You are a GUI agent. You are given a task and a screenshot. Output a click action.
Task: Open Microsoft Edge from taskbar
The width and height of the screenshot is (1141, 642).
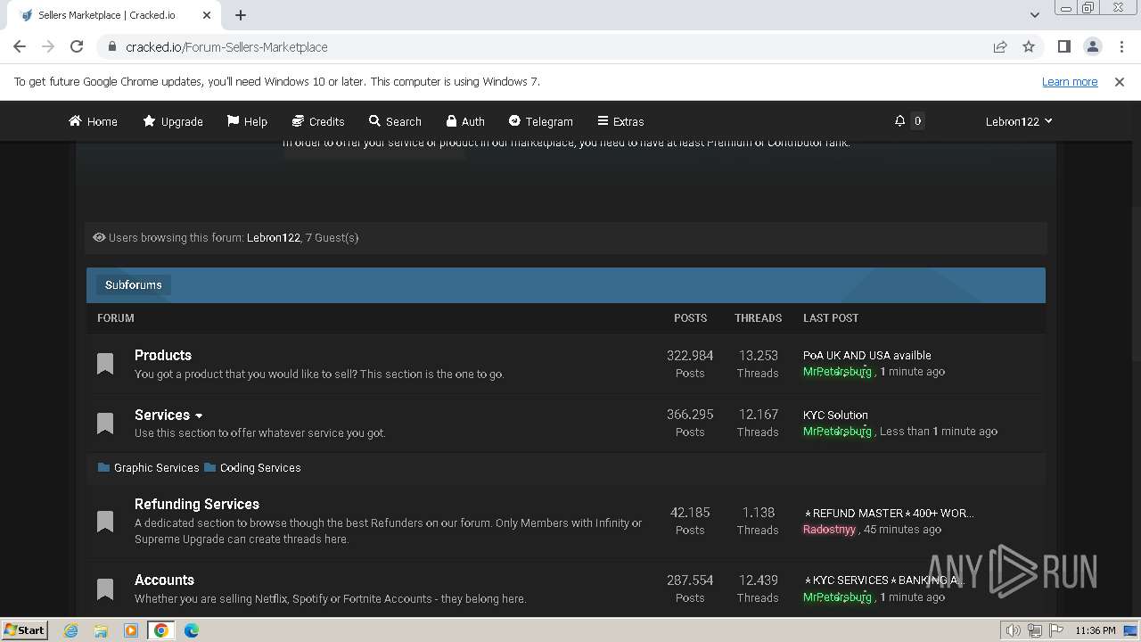[x=191, y=630]
